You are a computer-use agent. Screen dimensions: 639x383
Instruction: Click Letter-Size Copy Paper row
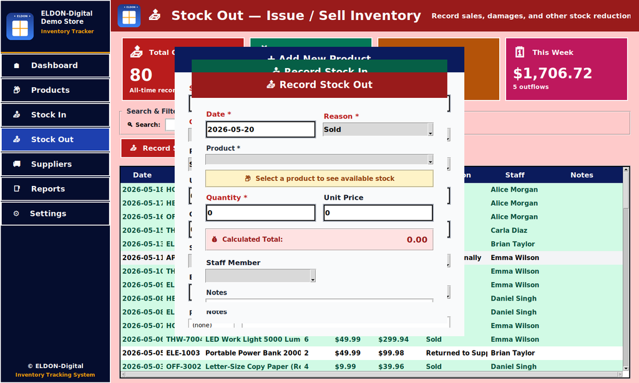(372, 366)
